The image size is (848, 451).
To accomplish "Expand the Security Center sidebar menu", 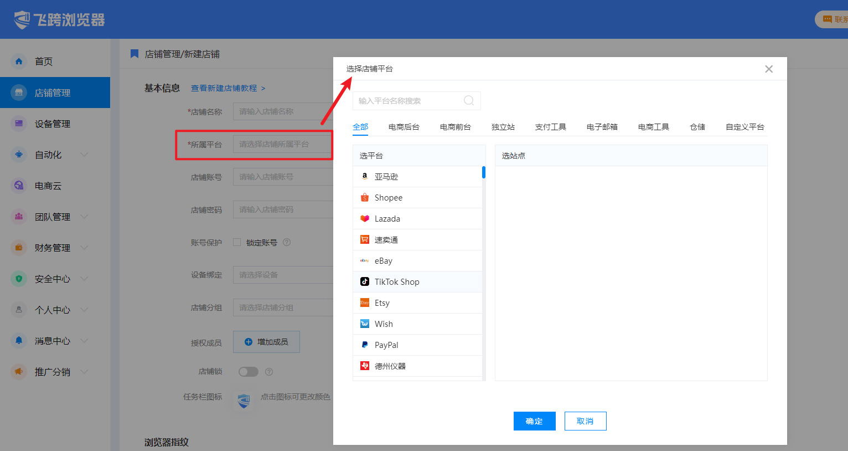I will coord(84,279).
